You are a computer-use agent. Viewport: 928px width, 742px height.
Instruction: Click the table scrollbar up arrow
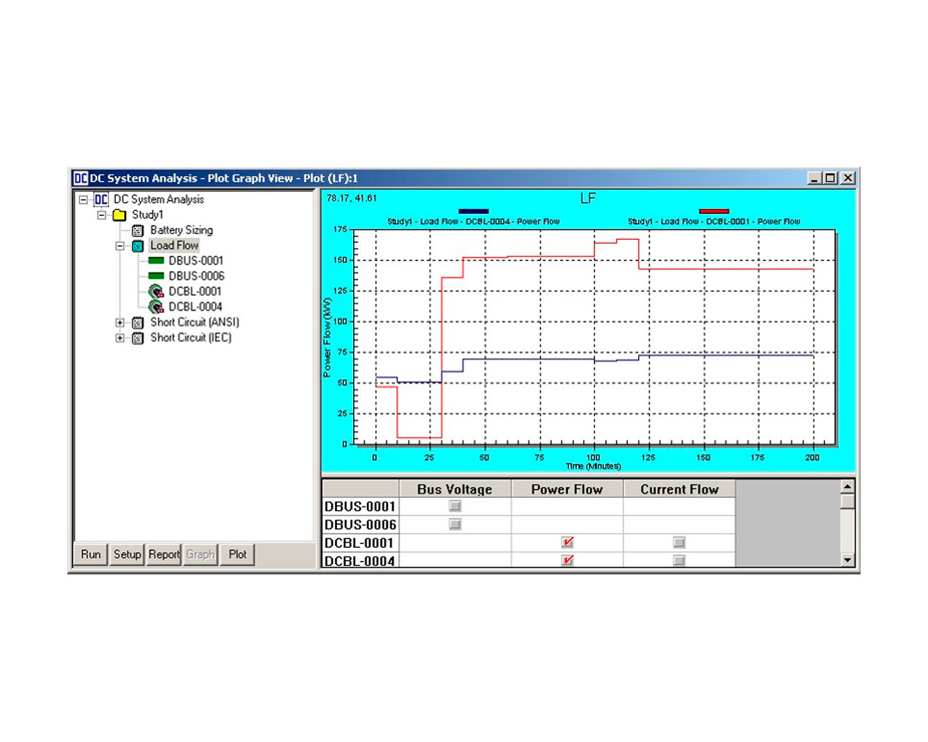click(847, 487)
